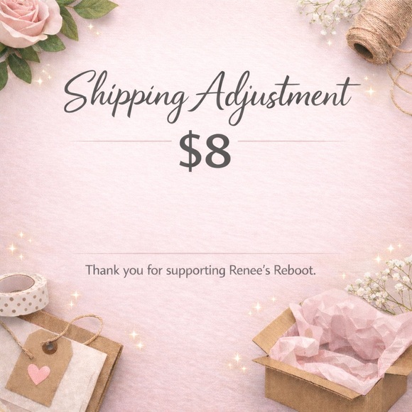The image size is (412, 412).
Task: Click the 'Shipping Adjustment' script heading
Action: coord(210,97)
